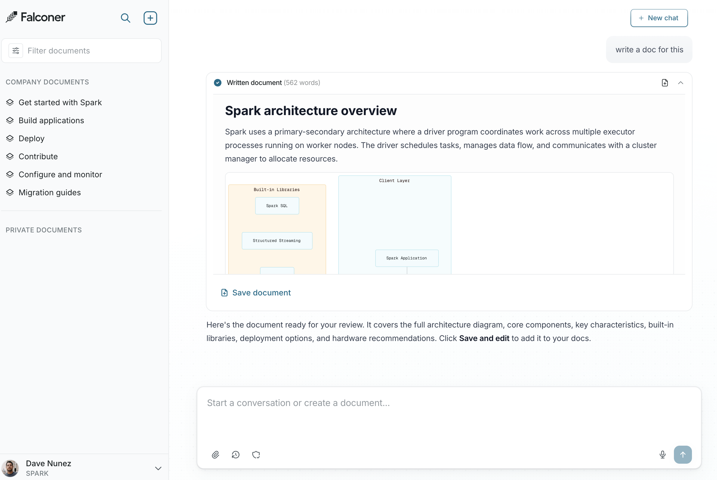The width and height of the screenshot is (717, 480).
Task: Click the new document plus icon
Action: [150, 18]
